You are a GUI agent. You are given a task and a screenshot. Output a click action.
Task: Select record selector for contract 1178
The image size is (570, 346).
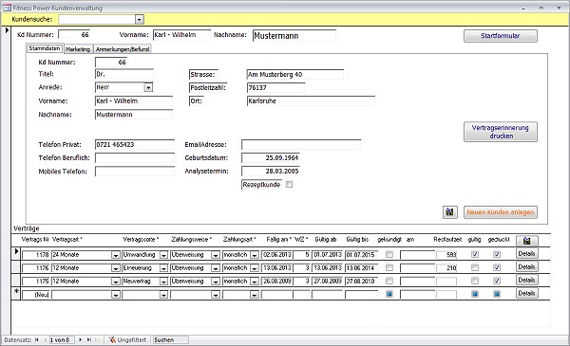[x=16, y=254]
